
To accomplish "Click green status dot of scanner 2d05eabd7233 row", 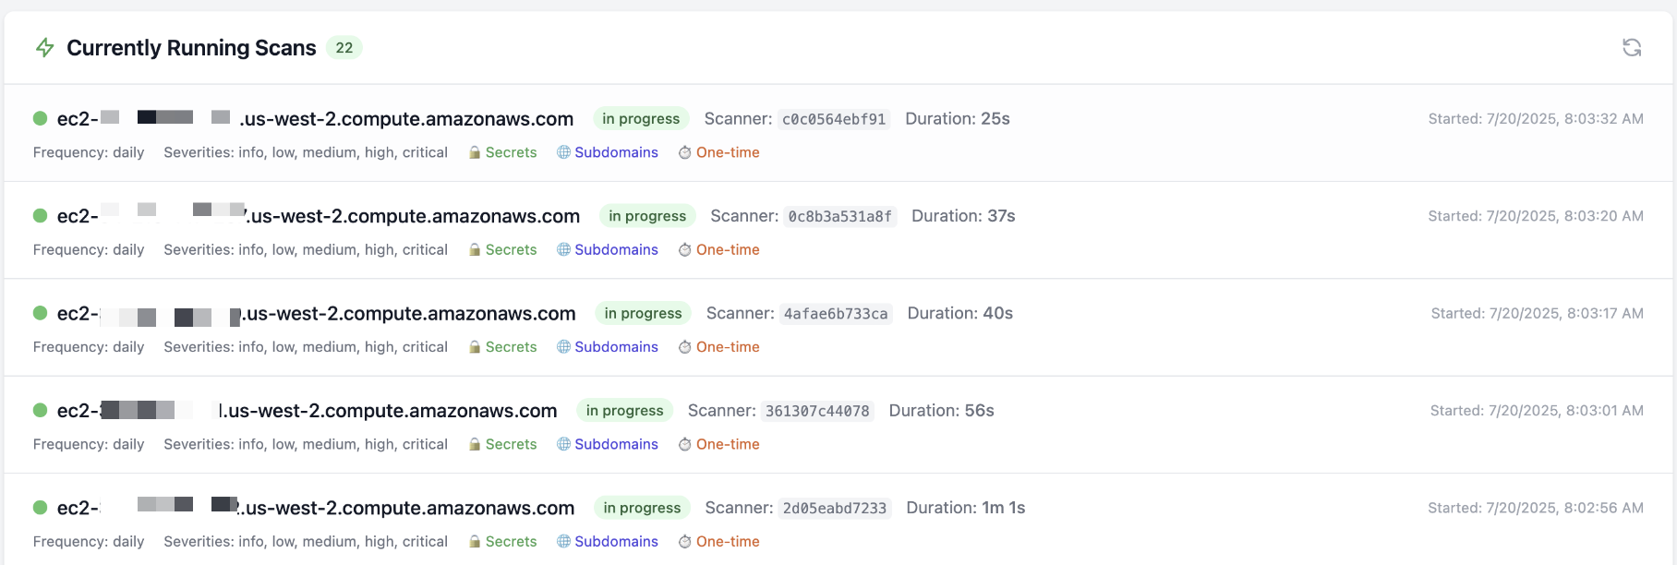I will pos(41,508).
